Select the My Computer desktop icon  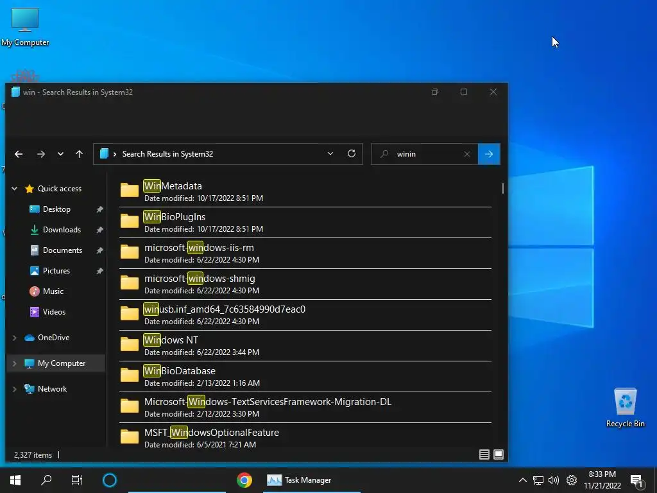click(25, 27)
